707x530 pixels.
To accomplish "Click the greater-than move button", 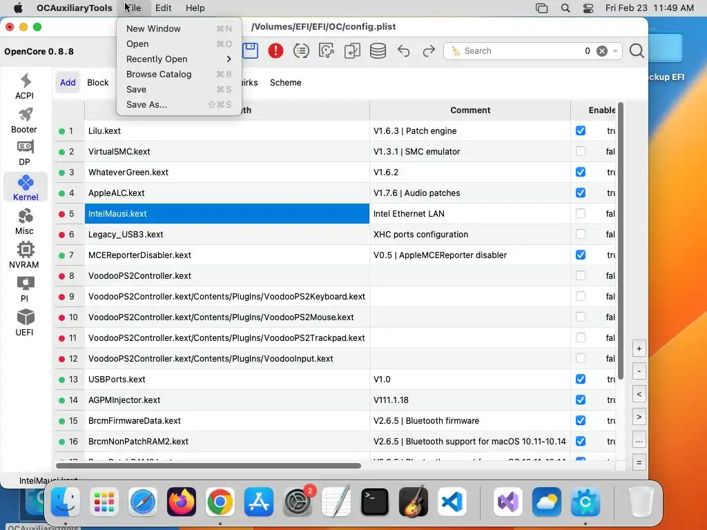I will (x=639, y=417).
